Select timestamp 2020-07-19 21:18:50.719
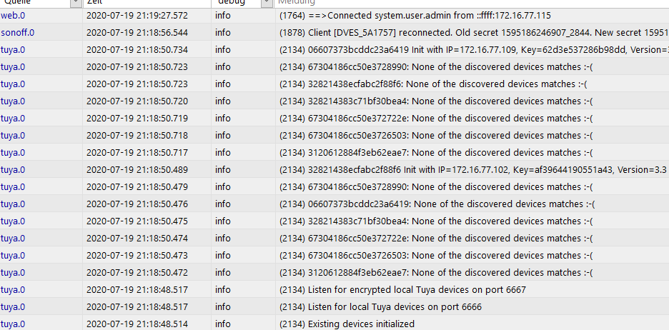Image resolution: width=669 pixels, height=330 pixels. (137, 118)
